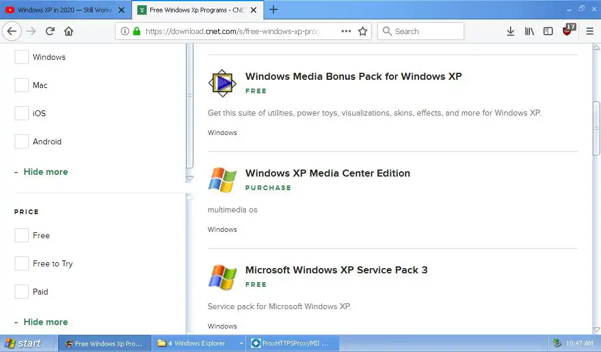Collapse price list with Hide more

(46, 321)
